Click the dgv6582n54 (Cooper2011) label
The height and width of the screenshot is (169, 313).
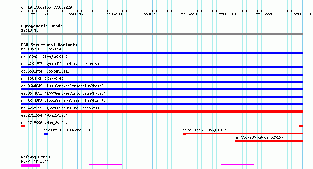(x=45, y=71)
